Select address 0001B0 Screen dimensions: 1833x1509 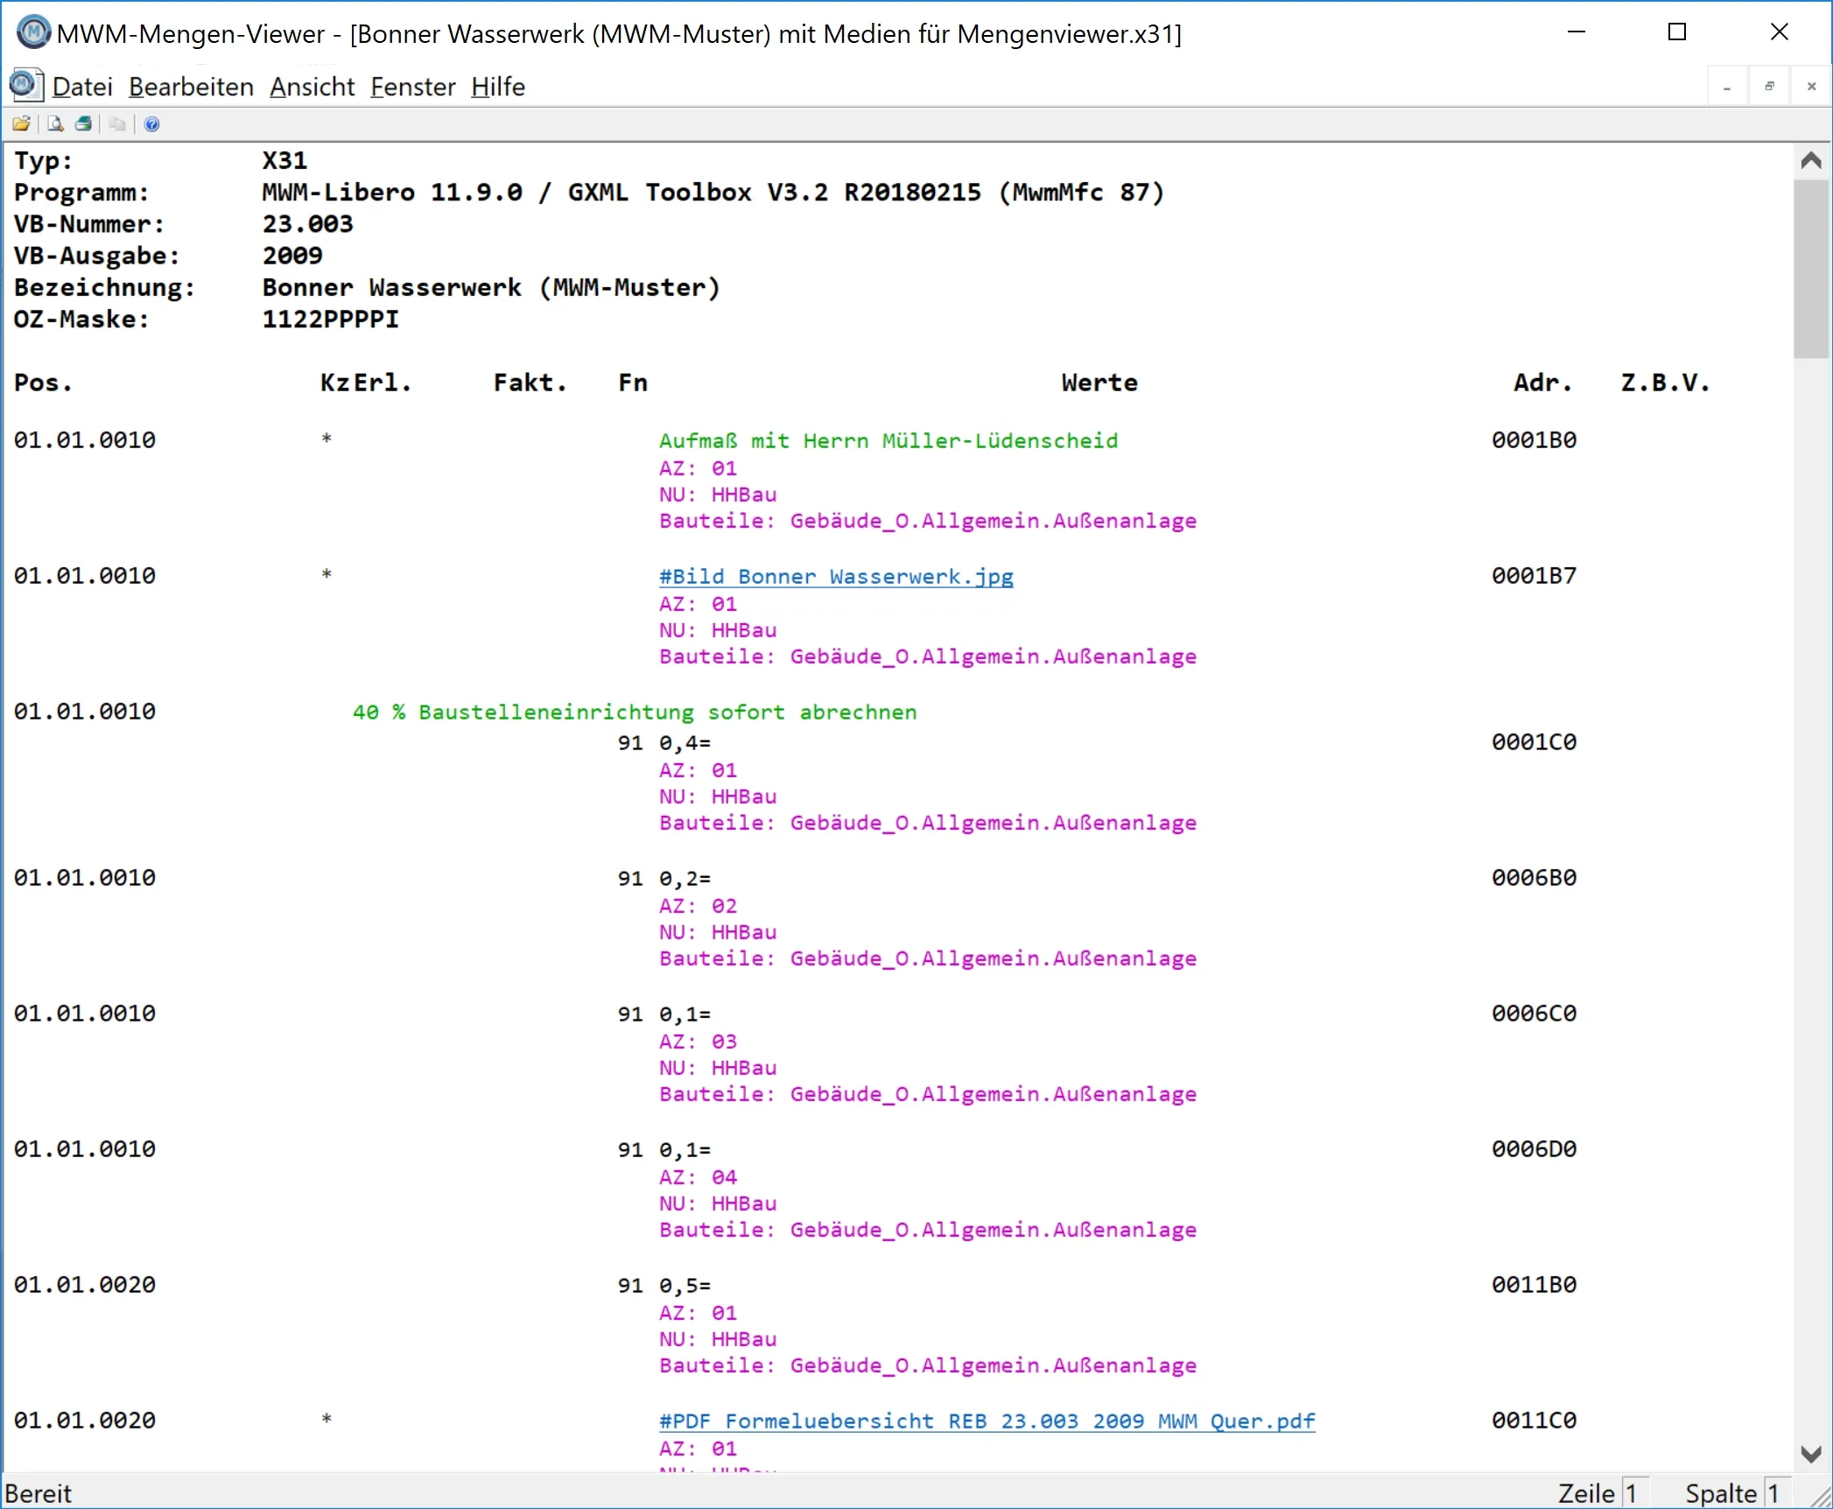(1534, 439)
